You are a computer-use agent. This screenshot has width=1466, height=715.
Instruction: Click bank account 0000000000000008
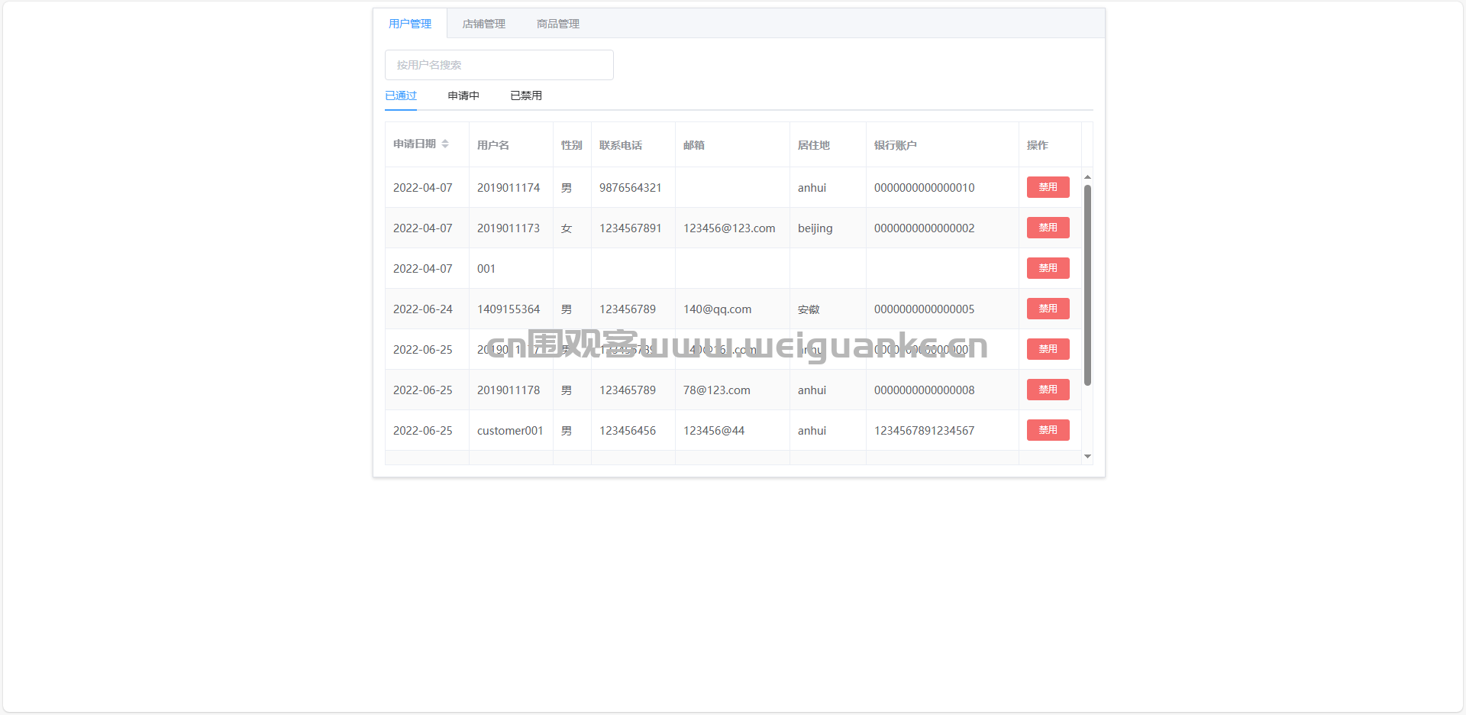[925, 390]
